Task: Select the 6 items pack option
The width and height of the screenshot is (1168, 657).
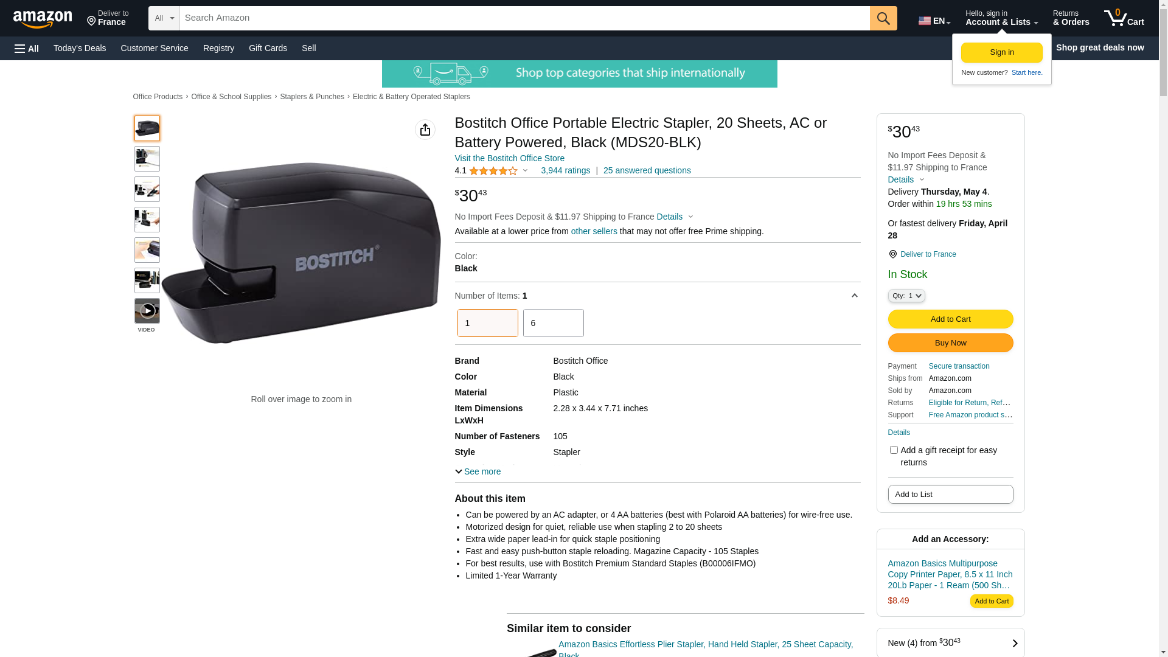Action: 553,323
